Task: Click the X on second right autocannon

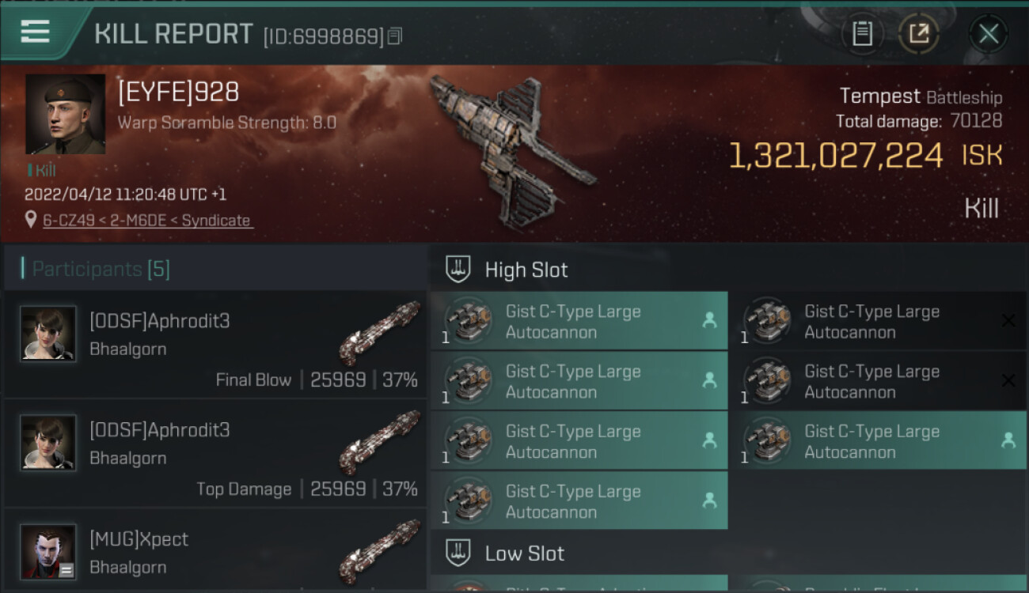Action: click(x=1008, y=380)
